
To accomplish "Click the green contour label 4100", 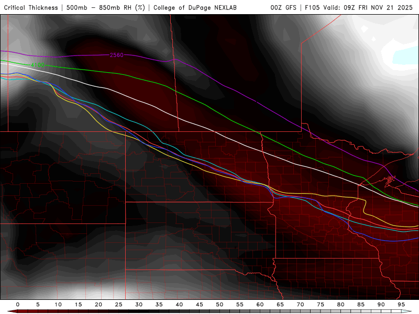I will click(x=38, y=65).
